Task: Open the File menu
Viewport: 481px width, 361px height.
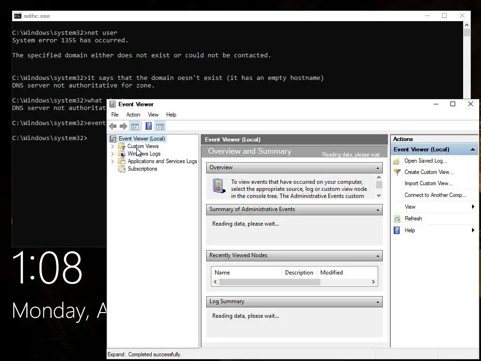Action: tap(115, 115)
